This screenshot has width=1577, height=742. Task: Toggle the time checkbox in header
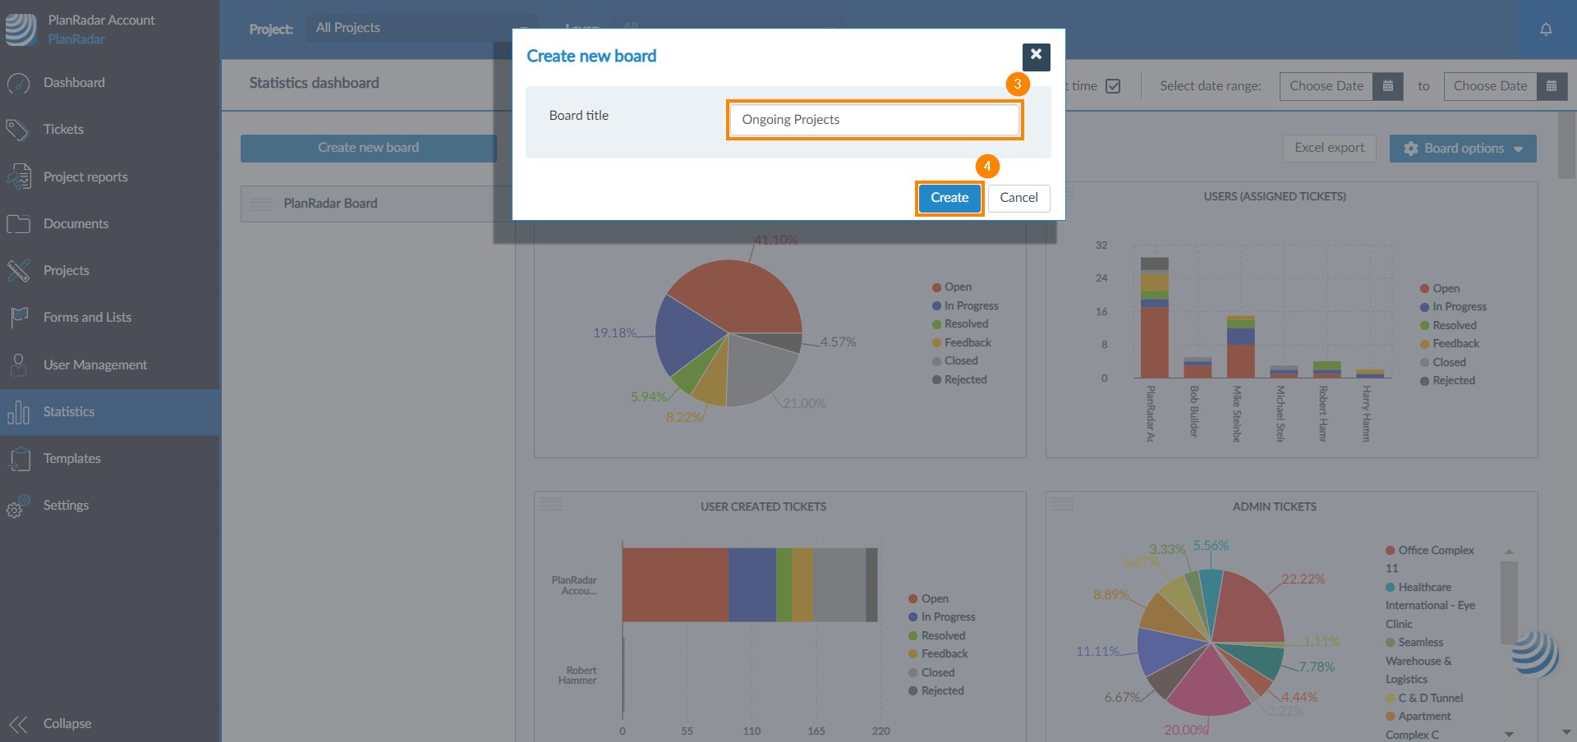(x=1113, y=86)
